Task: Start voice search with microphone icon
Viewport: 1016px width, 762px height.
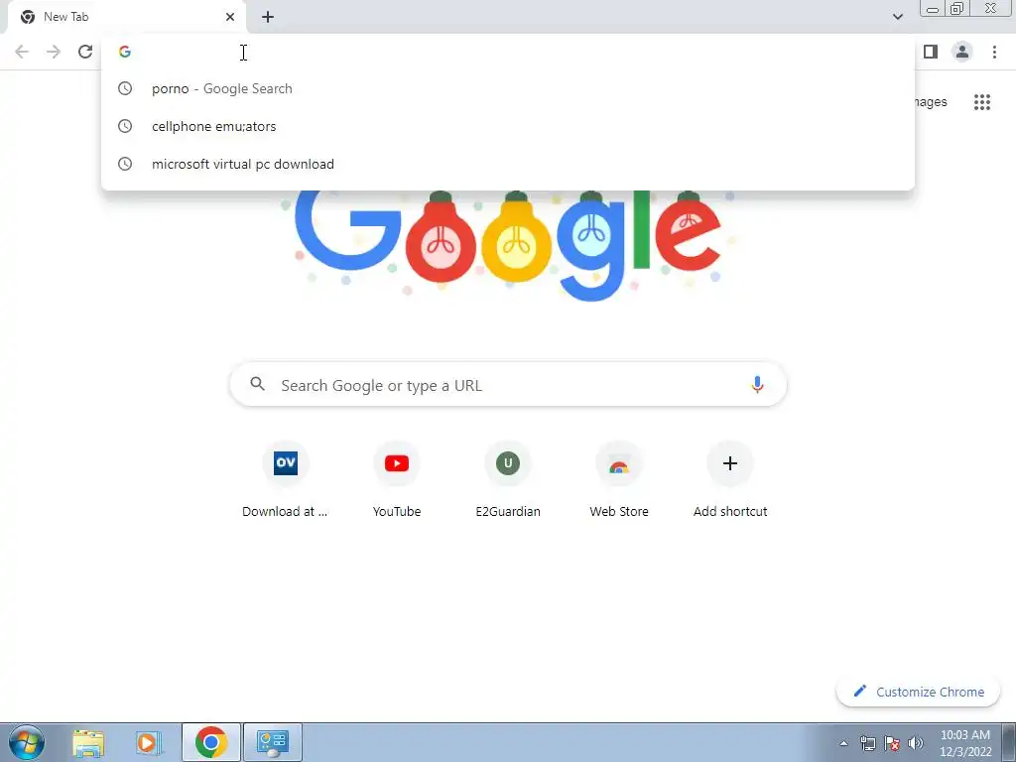Action: point(757,385)
